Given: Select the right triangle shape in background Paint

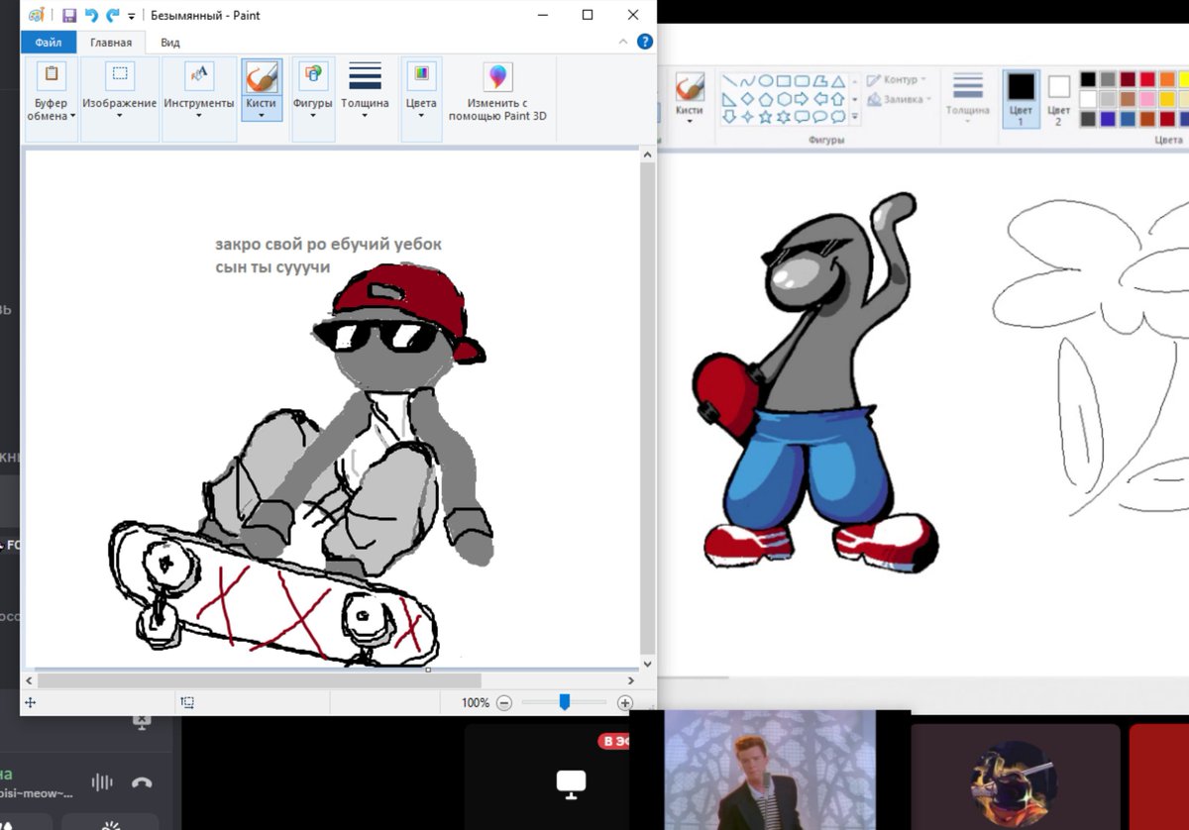Looking at the screenshot, I should [x=729, y=99].
